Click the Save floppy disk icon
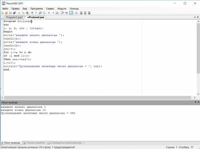This screenshot has height=149, width=200. [10, 13]
